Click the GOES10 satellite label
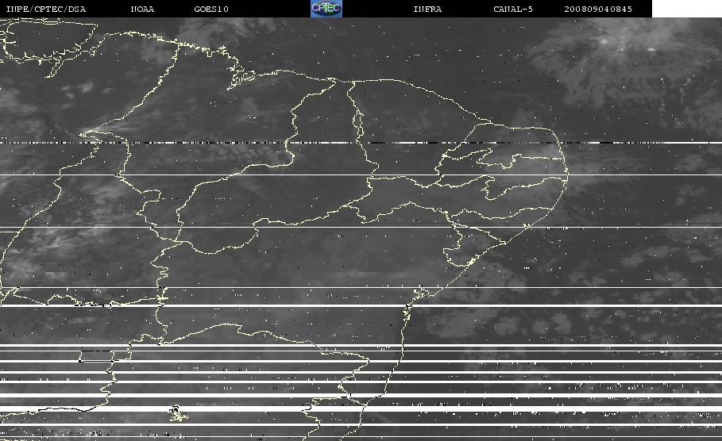The image size is (722, 441). tap(211, 9)
